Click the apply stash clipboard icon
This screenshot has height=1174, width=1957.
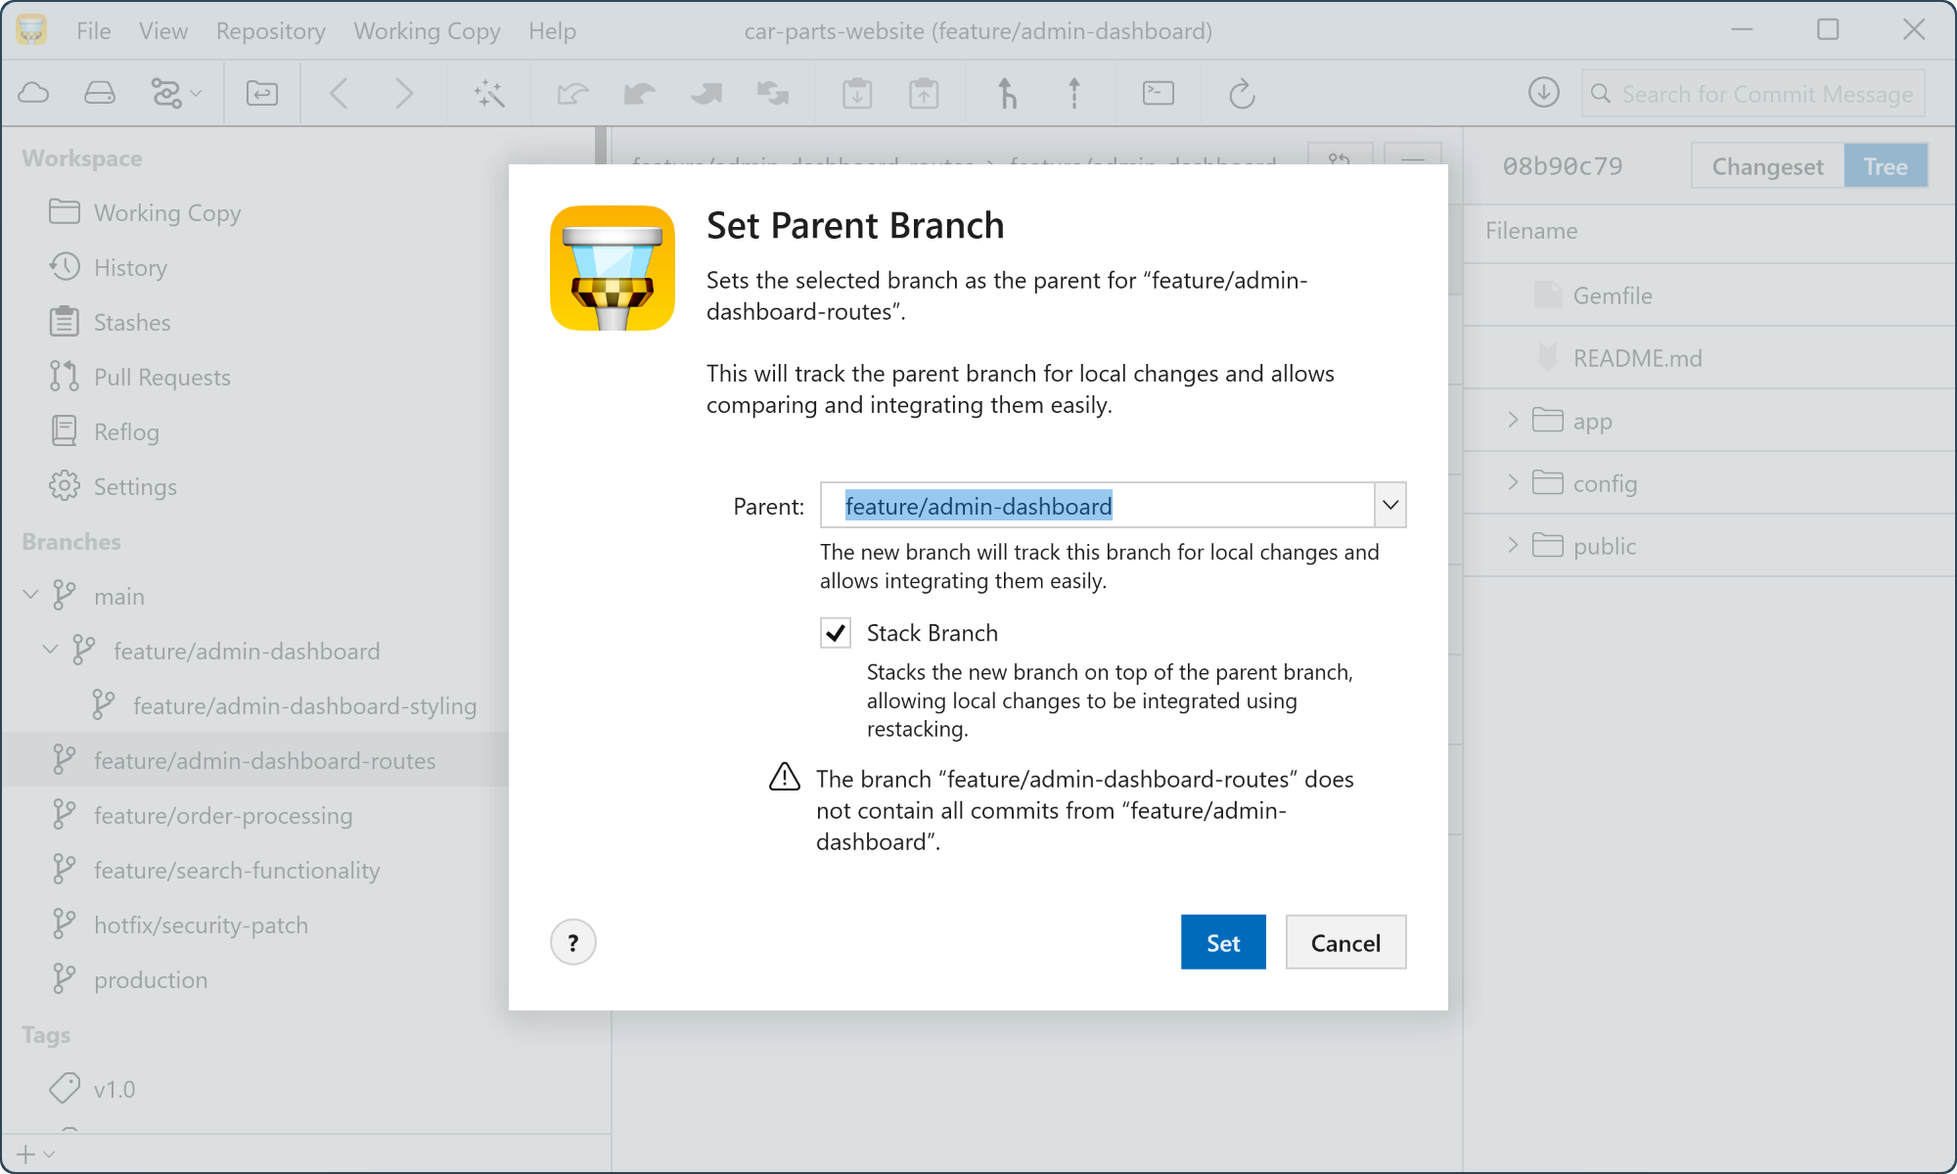(924, 93)
